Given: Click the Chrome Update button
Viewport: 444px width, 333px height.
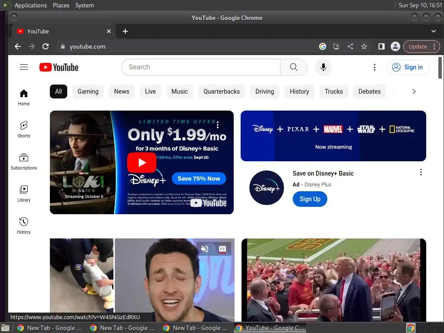Looking at the screenshot, I should (x=418, y=46).
